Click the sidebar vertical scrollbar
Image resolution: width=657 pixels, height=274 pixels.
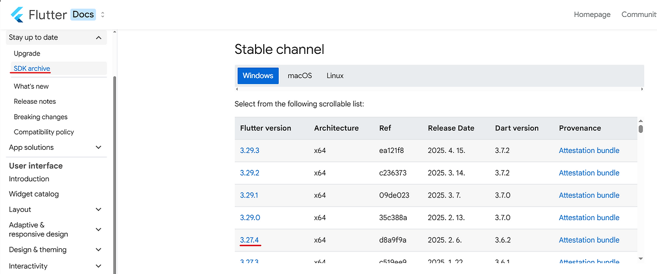[x=114, y=174]
